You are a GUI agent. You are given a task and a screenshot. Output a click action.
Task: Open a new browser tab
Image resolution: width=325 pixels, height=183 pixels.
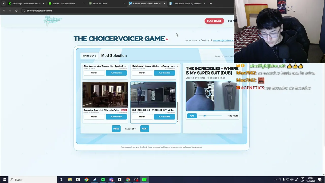(211, 4)
